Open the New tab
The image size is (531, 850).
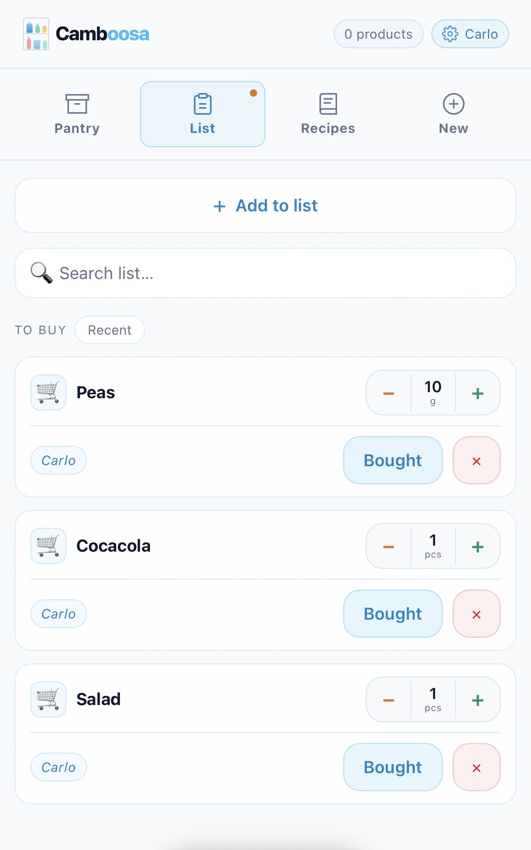point(453,114)
